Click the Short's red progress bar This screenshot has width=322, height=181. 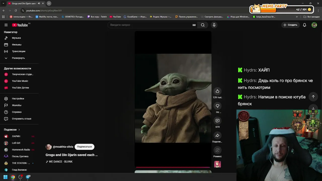(x=173, y=167)
